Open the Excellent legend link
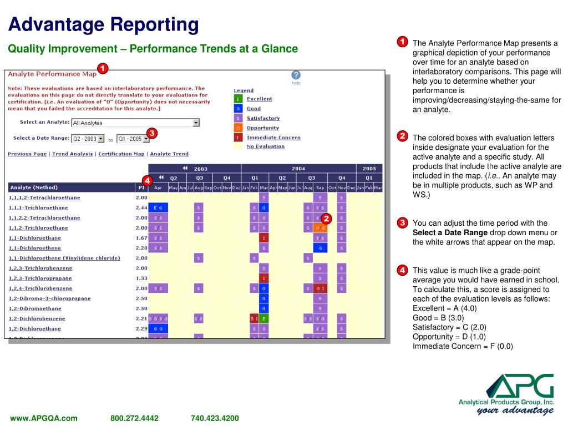This screenshot has width=568, height=426. [260, 99]
